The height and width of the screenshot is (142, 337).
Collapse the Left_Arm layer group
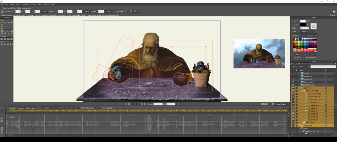pos(300,88)
